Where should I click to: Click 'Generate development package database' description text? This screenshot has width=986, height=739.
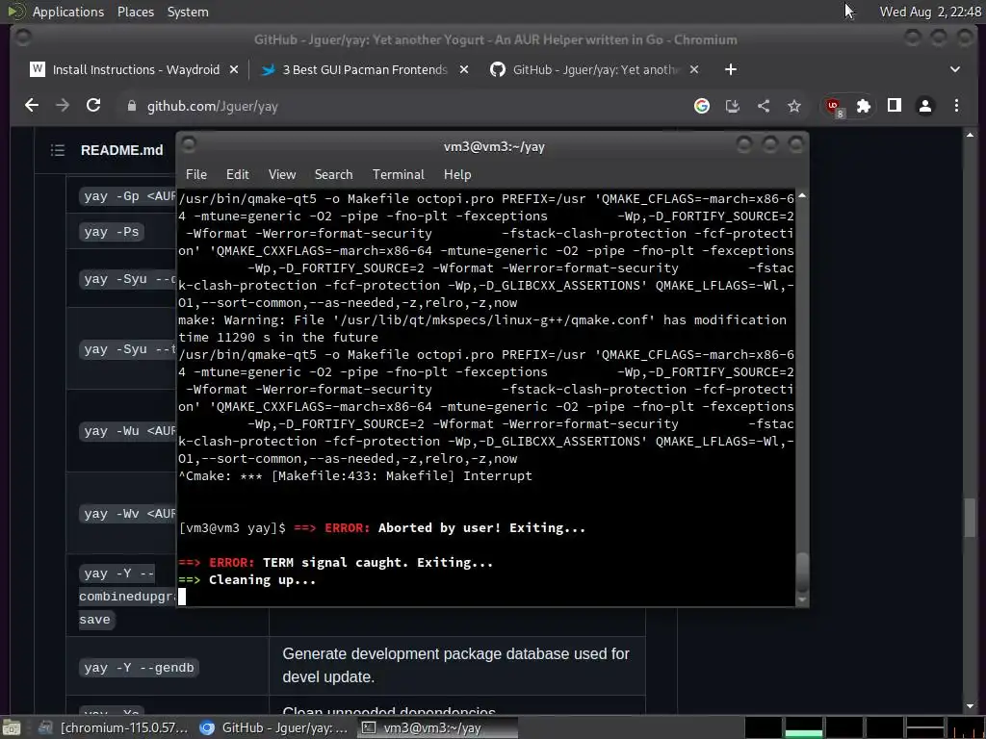coord(455,666)
